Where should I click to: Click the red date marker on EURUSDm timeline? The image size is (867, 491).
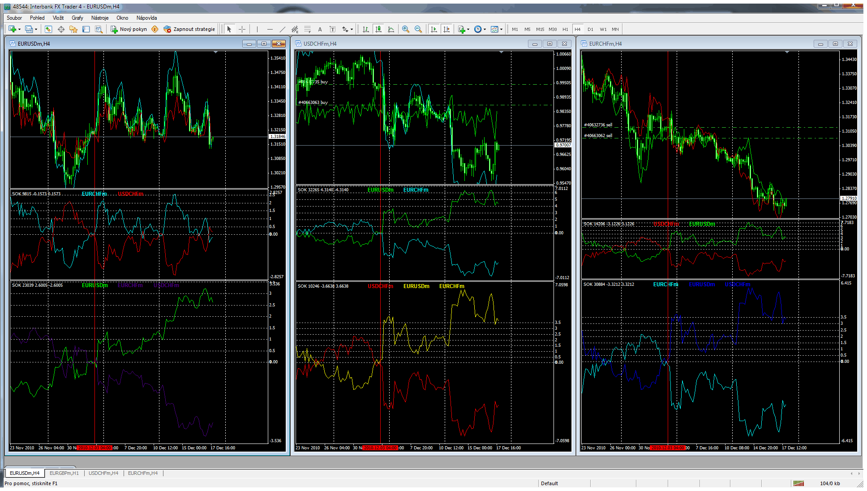[x=94, y=448]
